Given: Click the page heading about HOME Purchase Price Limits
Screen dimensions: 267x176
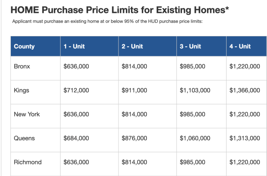Looking at the screenshot, I should coord(119,10).
